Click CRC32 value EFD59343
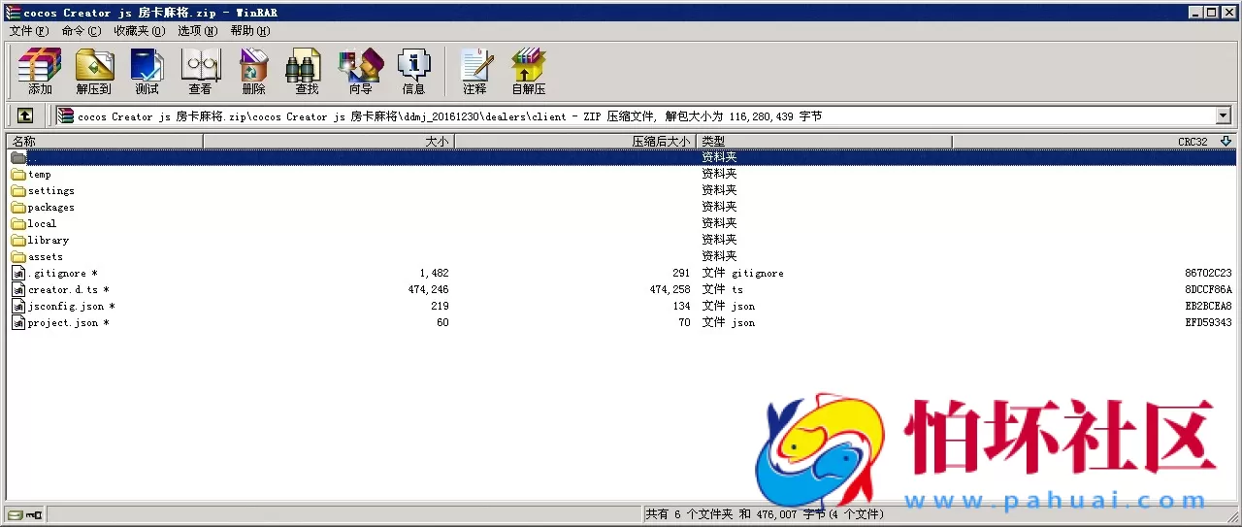 (1208, 323)
